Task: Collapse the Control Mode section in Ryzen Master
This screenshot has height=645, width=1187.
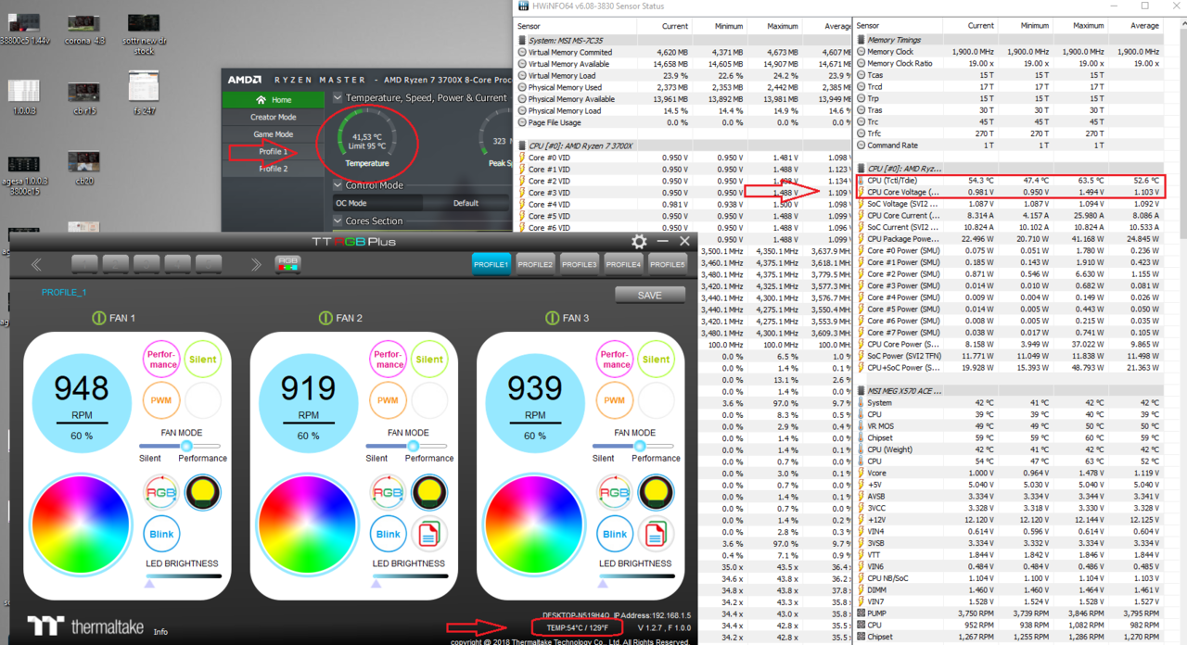Action: click(x=338, y=184)
